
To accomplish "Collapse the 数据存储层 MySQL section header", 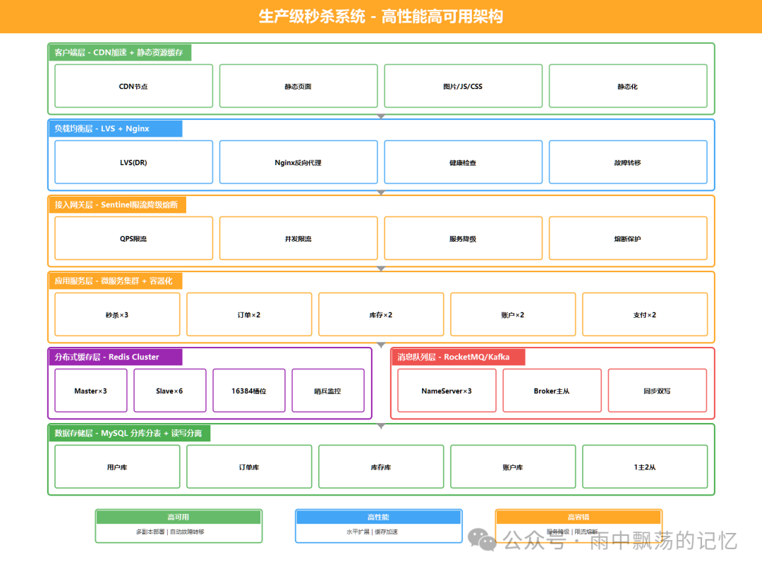I will [126, 433].
